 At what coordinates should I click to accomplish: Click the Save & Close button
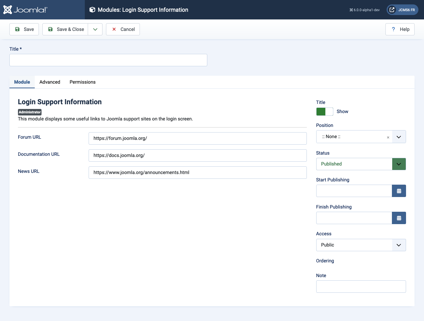tap(65, 29)
